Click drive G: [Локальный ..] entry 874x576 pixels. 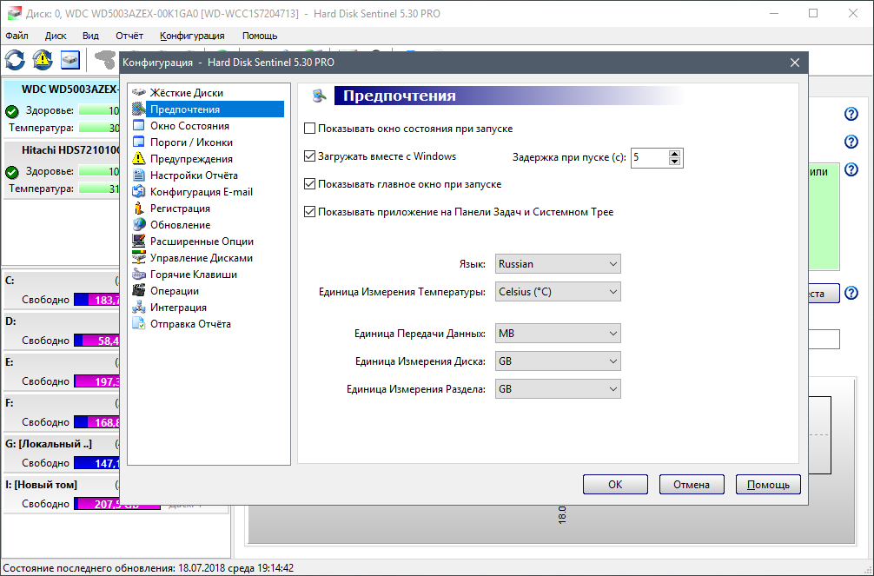click(63, 453)
